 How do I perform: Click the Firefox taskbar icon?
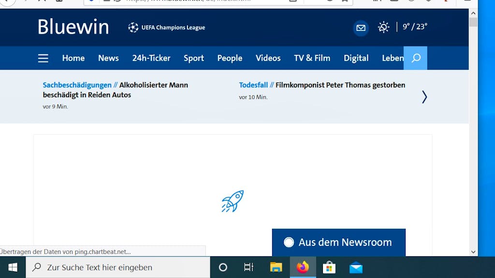pos(303,267)
